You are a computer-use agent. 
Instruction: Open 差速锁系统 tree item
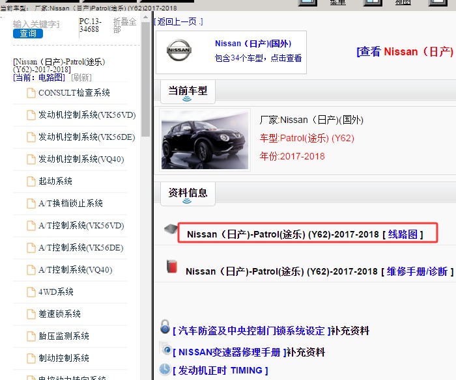pos(59,314)
